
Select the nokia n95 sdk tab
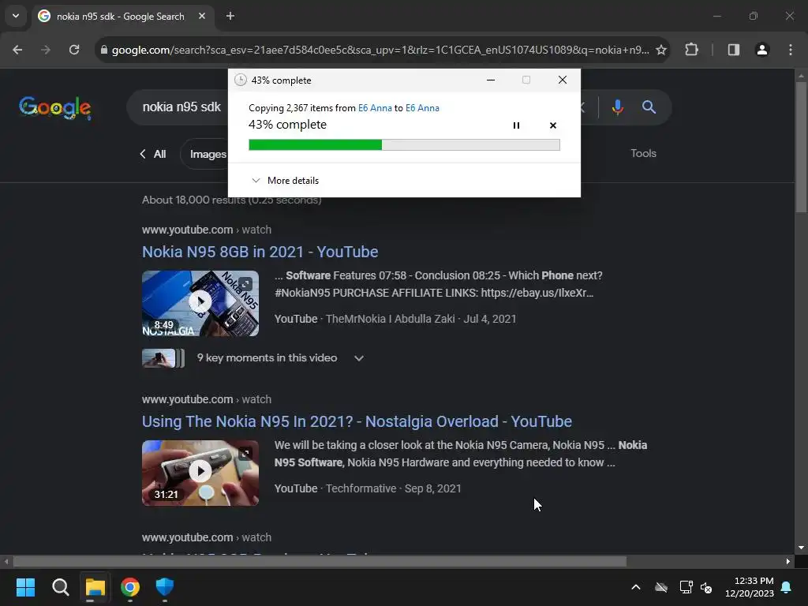click(120, 17)
